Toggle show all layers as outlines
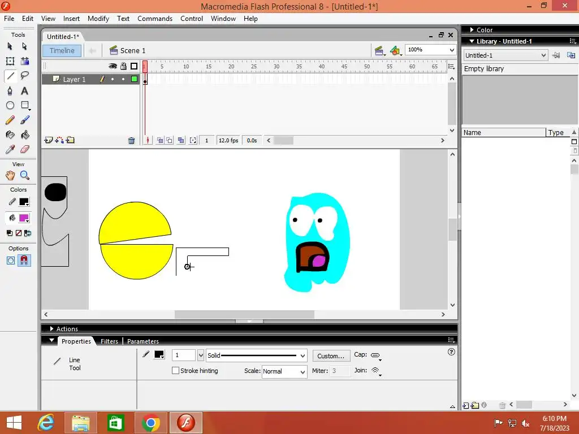579x434 pixels. pyautogui.click(x=134, y=66)
